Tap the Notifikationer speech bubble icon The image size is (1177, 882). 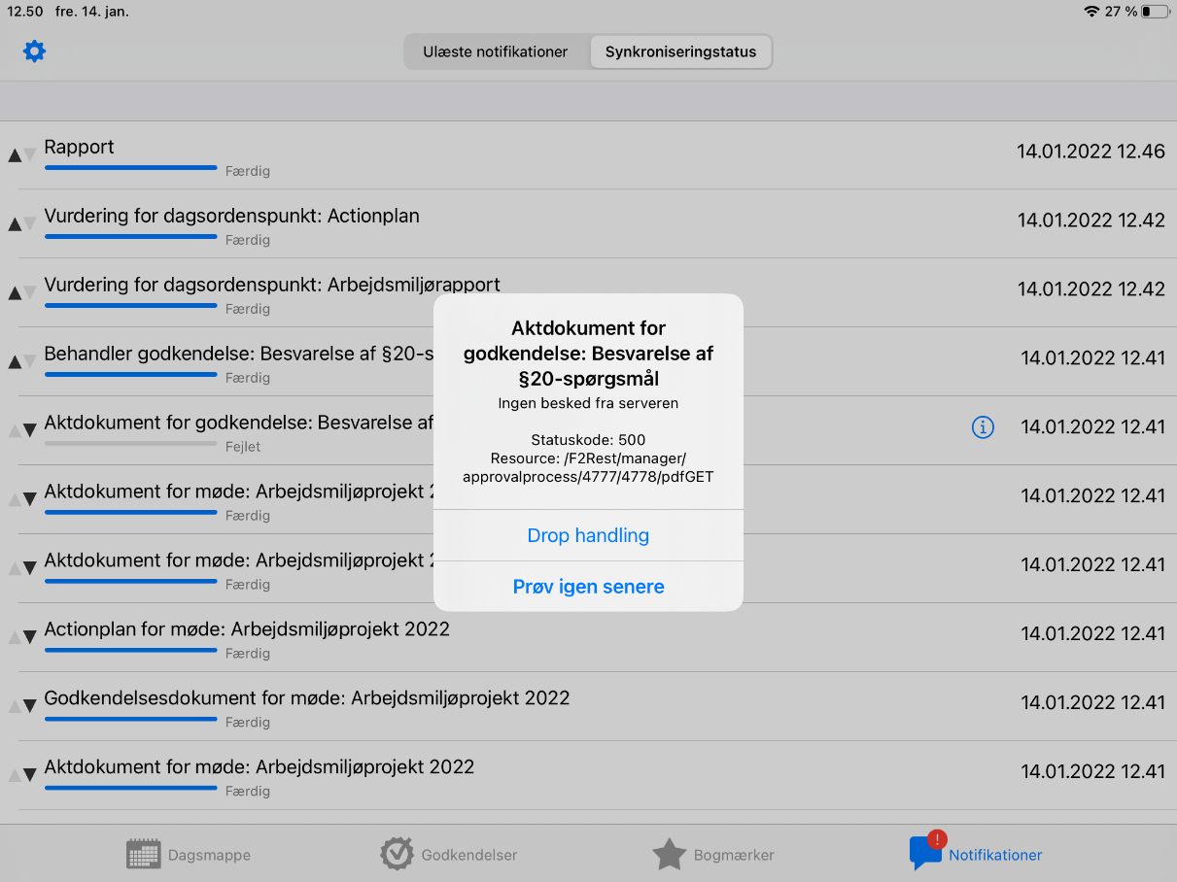(x=925, y=852)
